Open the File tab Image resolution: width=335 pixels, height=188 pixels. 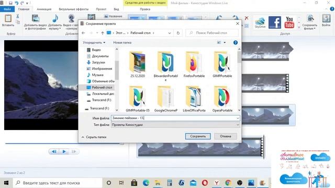point(7,9)
